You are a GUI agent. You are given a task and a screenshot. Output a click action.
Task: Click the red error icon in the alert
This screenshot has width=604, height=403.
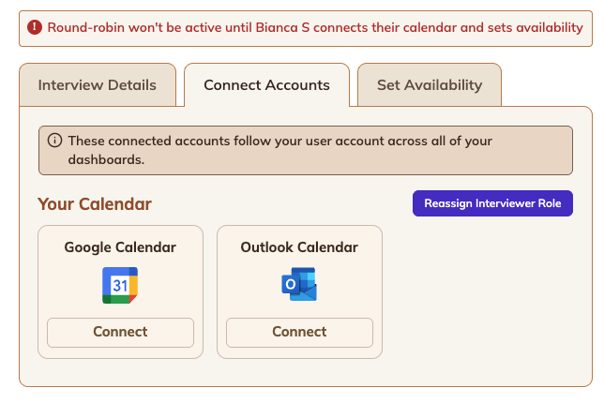click(x=35, y=27)
